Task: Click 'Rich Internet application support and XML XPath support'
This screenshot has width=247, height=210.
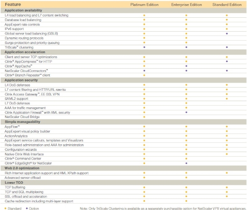Action: tap(47, 173)
